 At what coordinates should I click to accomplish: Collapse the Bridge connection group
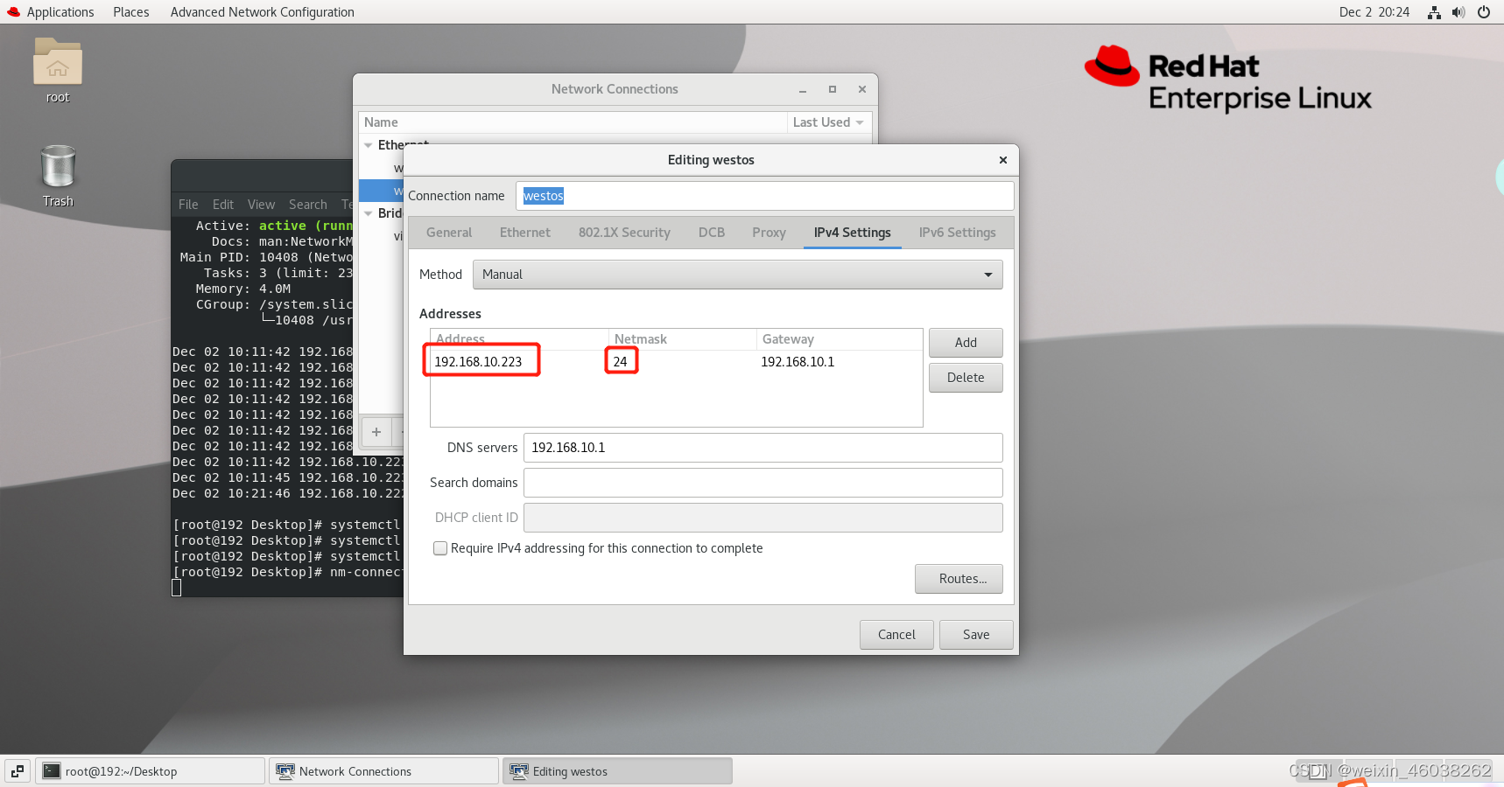click(x=369, y=213)
